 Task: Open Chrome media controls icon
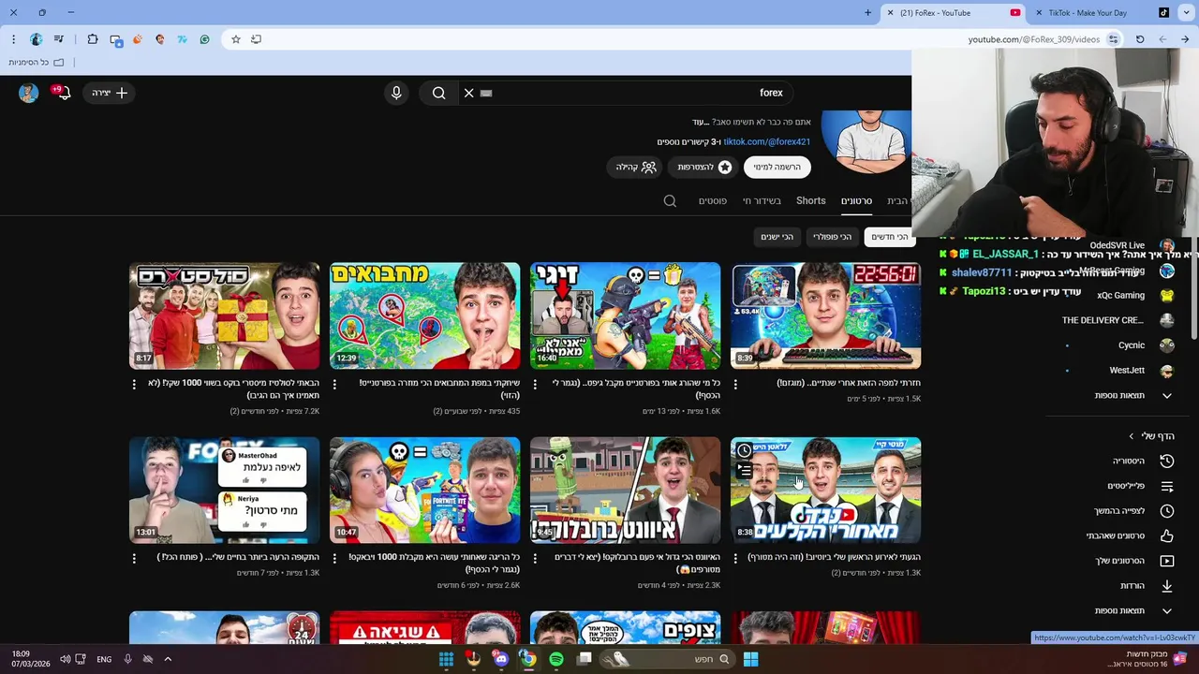tap(59, 39)
